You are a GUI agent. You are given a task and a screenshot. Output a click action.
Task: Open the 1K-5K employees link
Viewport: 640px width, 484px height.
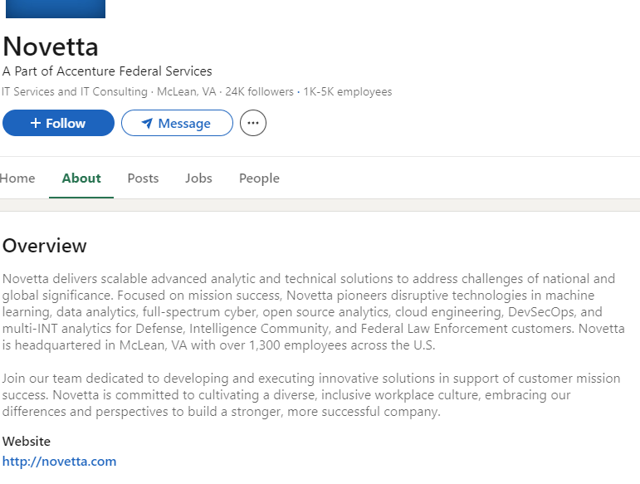click(347, 92)
